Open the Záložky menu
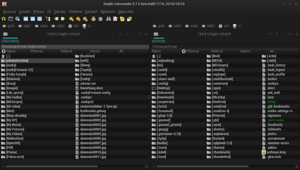Screen dimensions: 300x170 [x=60, y=12]
